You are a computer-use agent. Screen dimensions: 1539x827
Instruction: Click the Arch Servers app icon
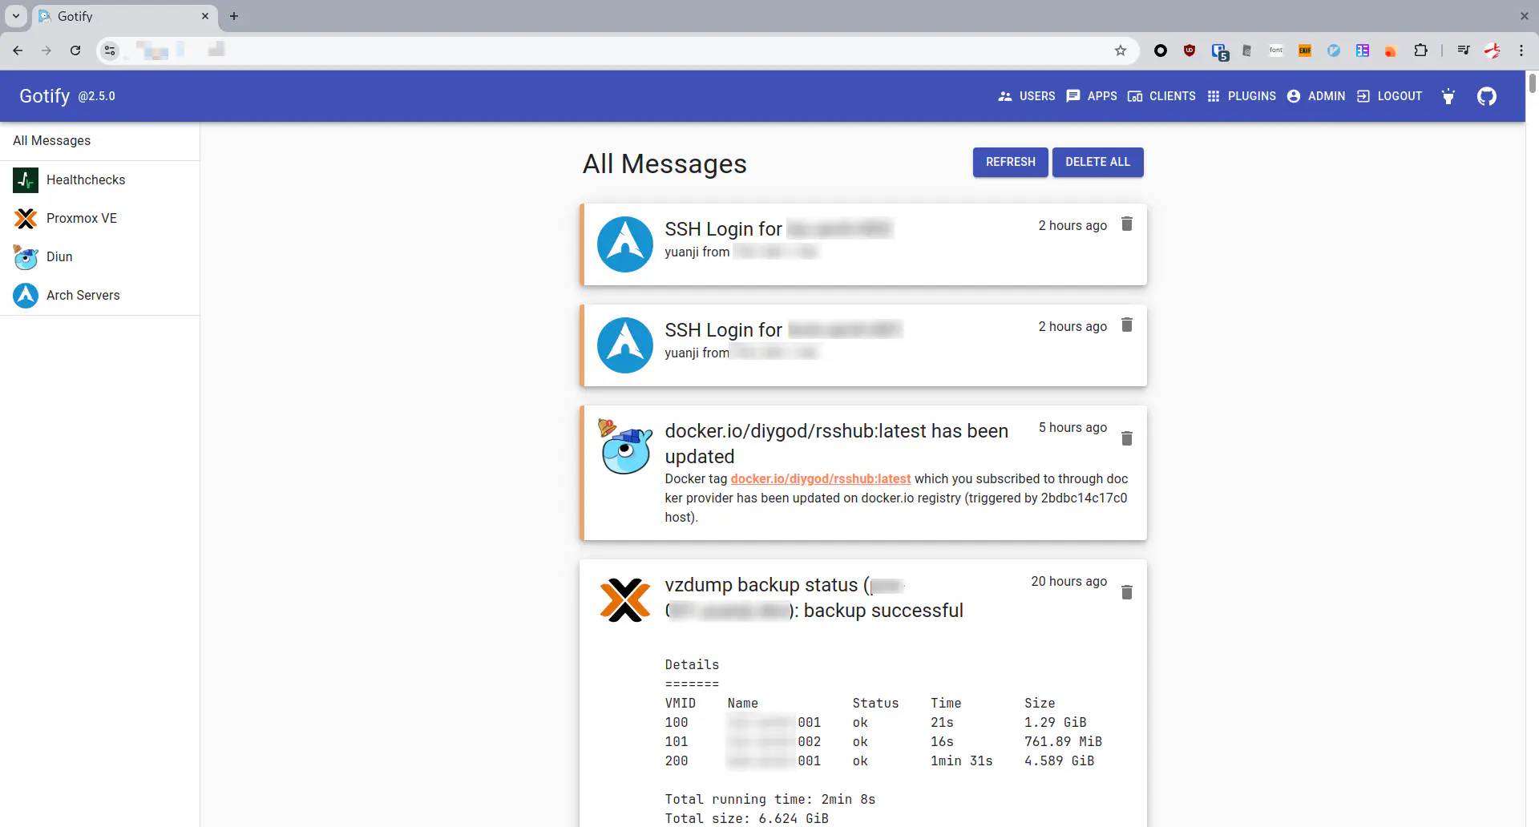click(25, 295)
